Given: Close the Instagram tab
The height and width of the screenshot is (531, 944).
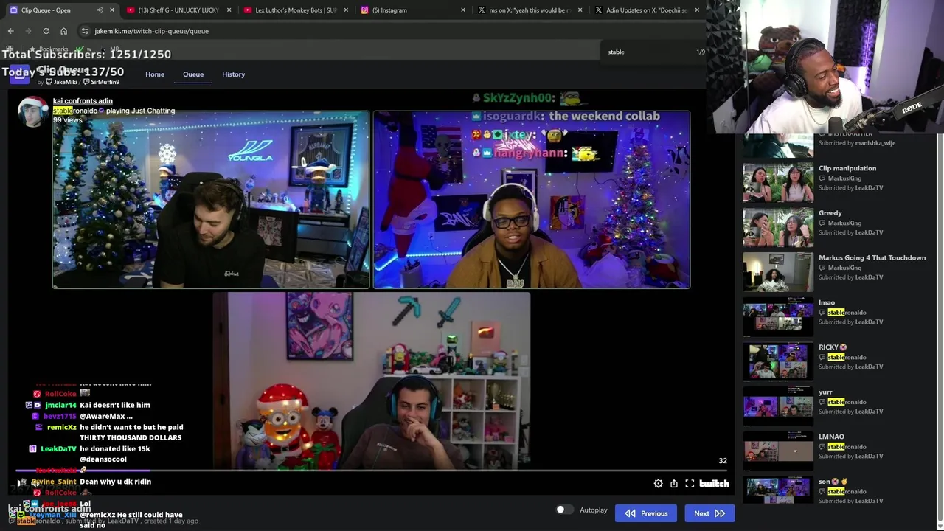Looking at the screenshot, I should click(x=463, y=10).
